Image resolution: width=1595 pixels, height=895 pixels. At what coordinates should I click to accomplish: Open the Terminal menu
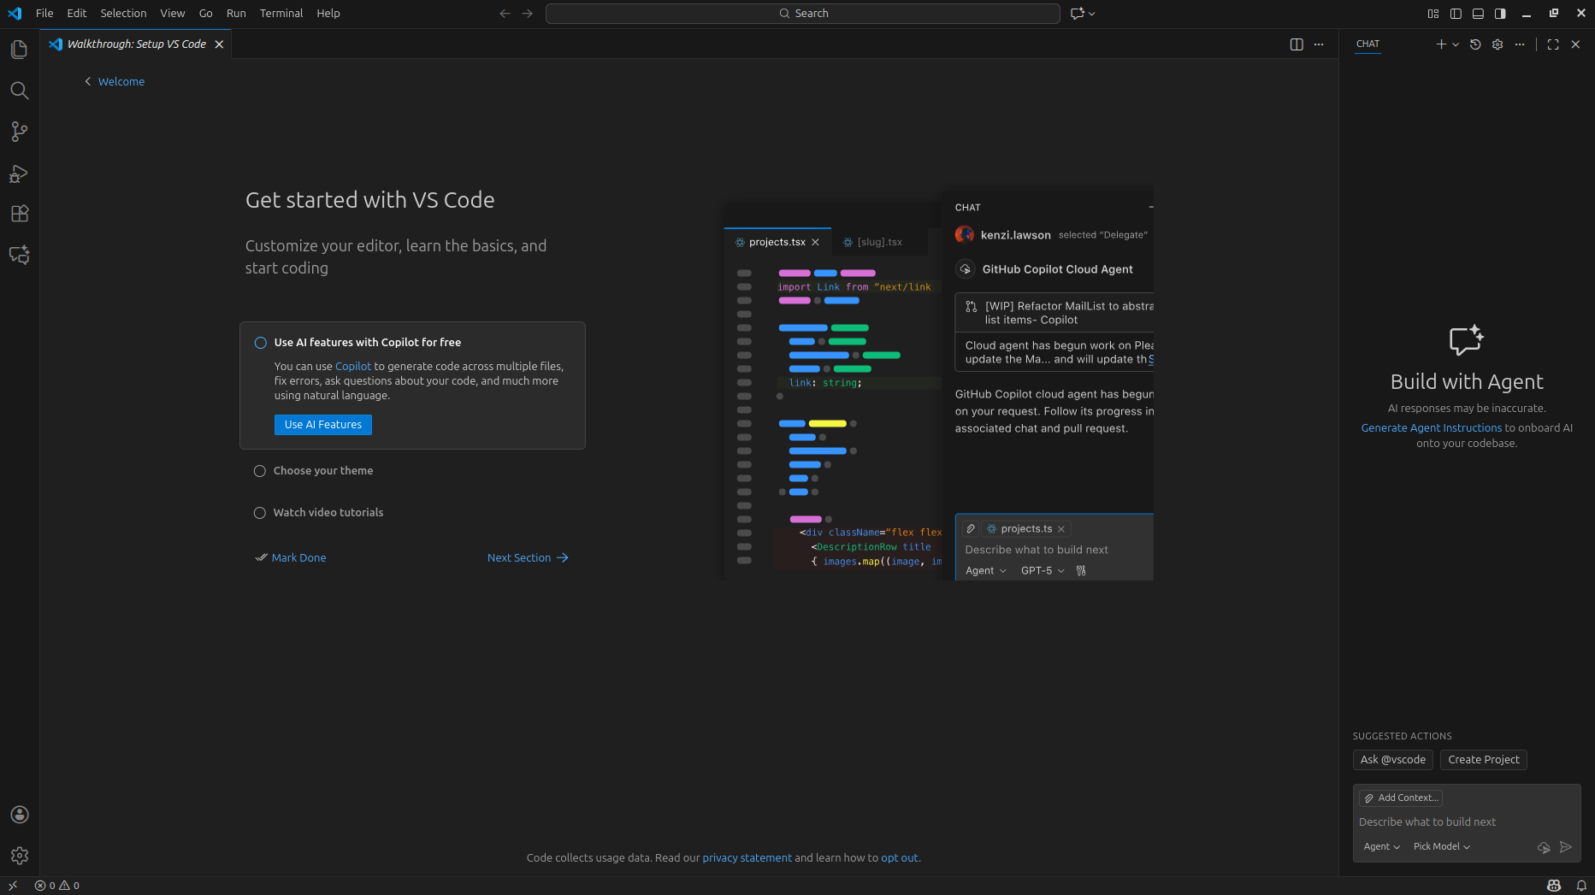281,13
